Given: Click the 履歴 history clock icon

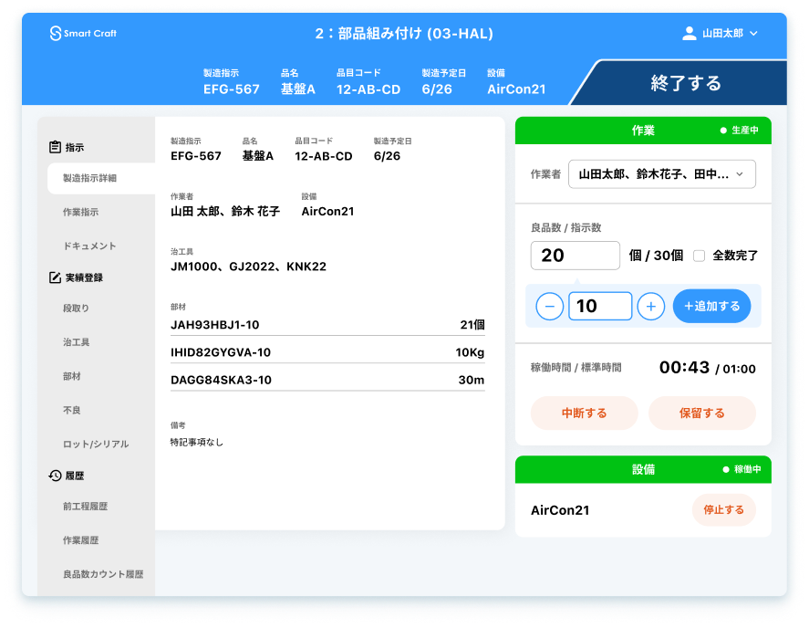Looking at the screenshot, I should point(55,476).
